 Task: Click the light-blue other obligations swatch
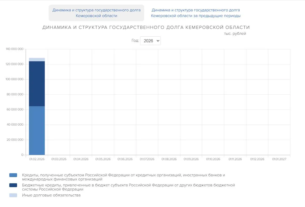[13, 195]
